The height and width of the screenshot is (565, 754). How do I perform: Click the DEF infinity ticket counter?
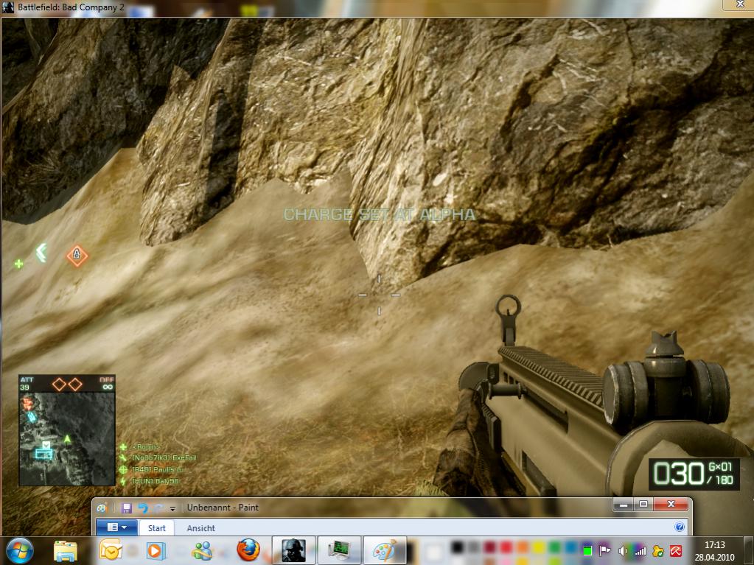(x=107, y=383)
